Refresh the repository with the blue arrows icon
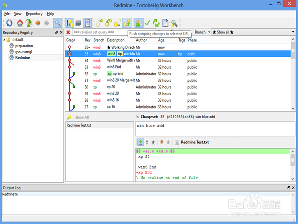This screenshot has height=224, width=298. pyautogui.click(x=9, y=23)
